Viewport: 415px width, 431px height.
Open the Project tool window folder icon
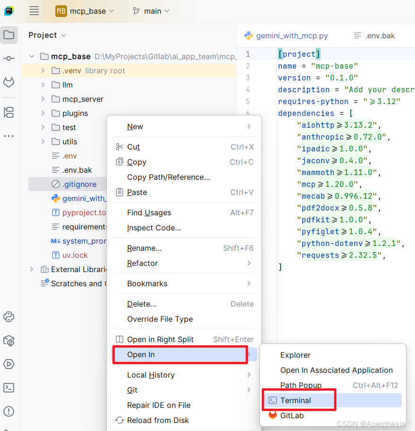pos(9,35)
